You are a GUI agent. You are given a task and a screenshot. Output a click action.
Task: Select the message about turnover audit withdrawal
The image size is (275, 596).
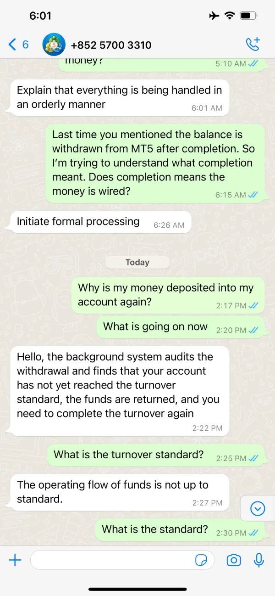tap(119, 391)
